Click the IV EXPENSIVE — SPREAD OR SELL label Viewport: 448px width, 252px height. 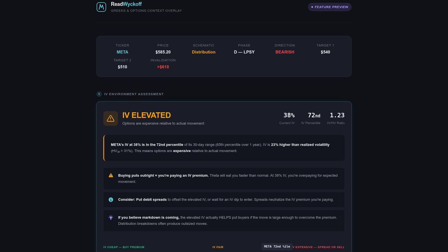click(x=318, y=247)
